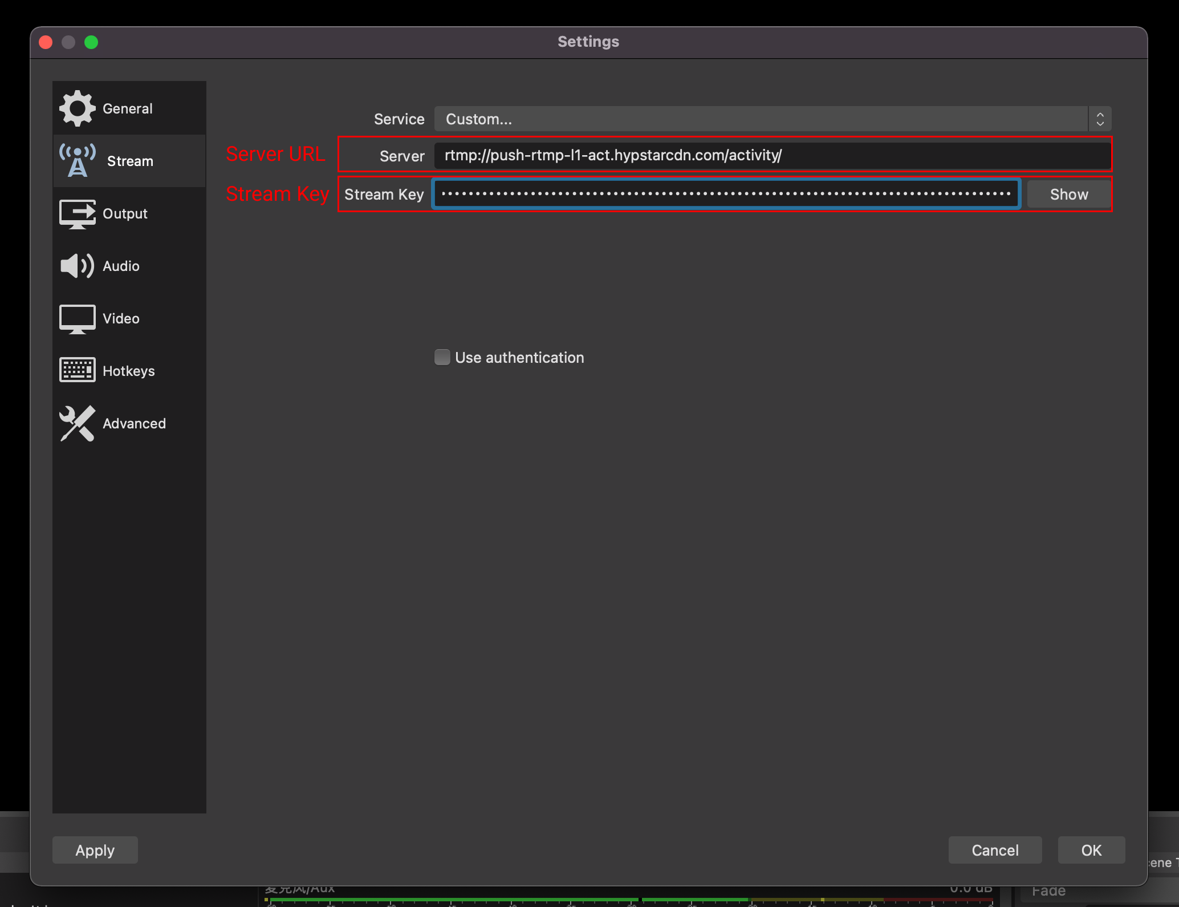Click the Apply button
This screenshot has width=1179, height=907.
tap(95, 850)
